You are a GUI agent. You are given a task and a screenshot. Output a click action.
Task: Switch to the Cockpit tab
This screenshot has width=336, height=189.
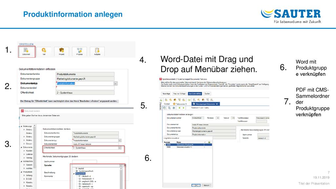[x=167, y=104]
